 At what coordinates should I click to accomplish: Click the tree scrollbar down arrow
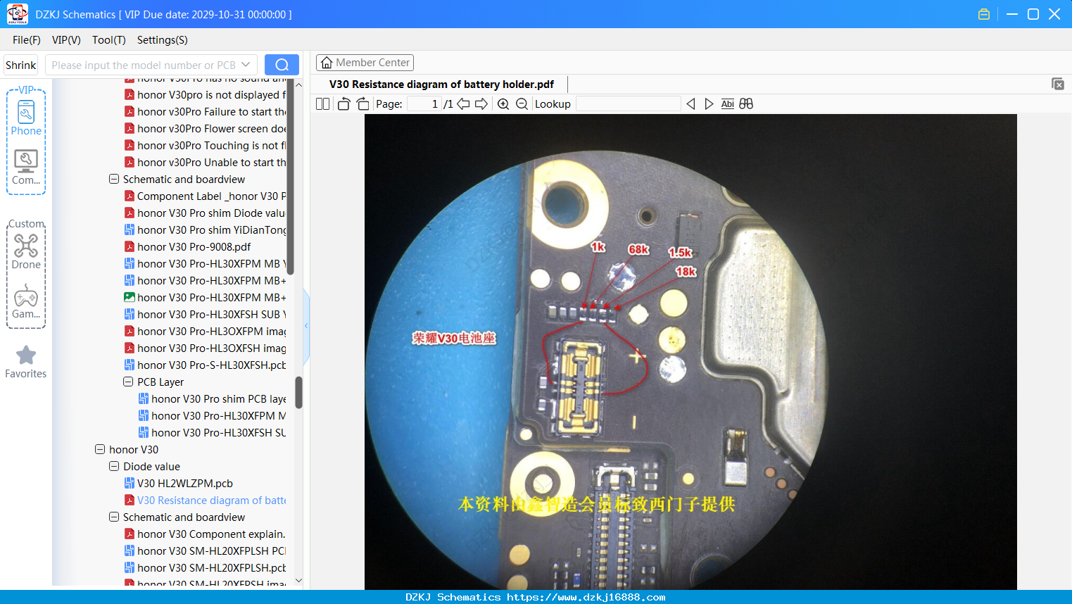[298, 581]
